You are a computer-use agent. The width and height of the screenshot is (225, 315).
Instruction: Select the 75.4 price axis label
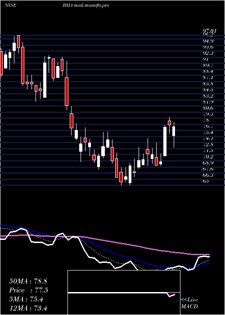coord(208,133)
